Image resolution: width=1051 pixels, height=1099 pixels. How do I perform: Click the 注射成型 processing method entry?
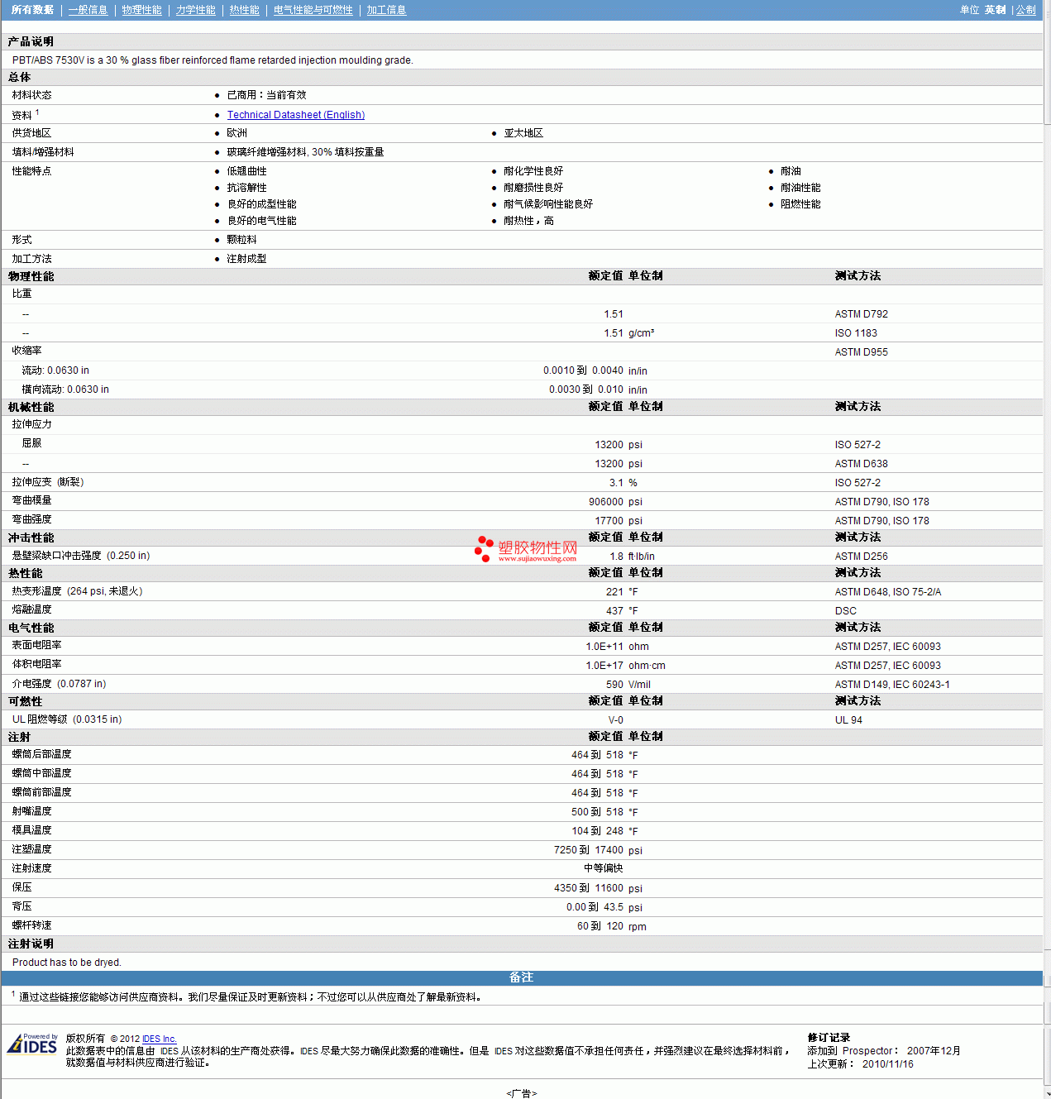coord(247,259)
